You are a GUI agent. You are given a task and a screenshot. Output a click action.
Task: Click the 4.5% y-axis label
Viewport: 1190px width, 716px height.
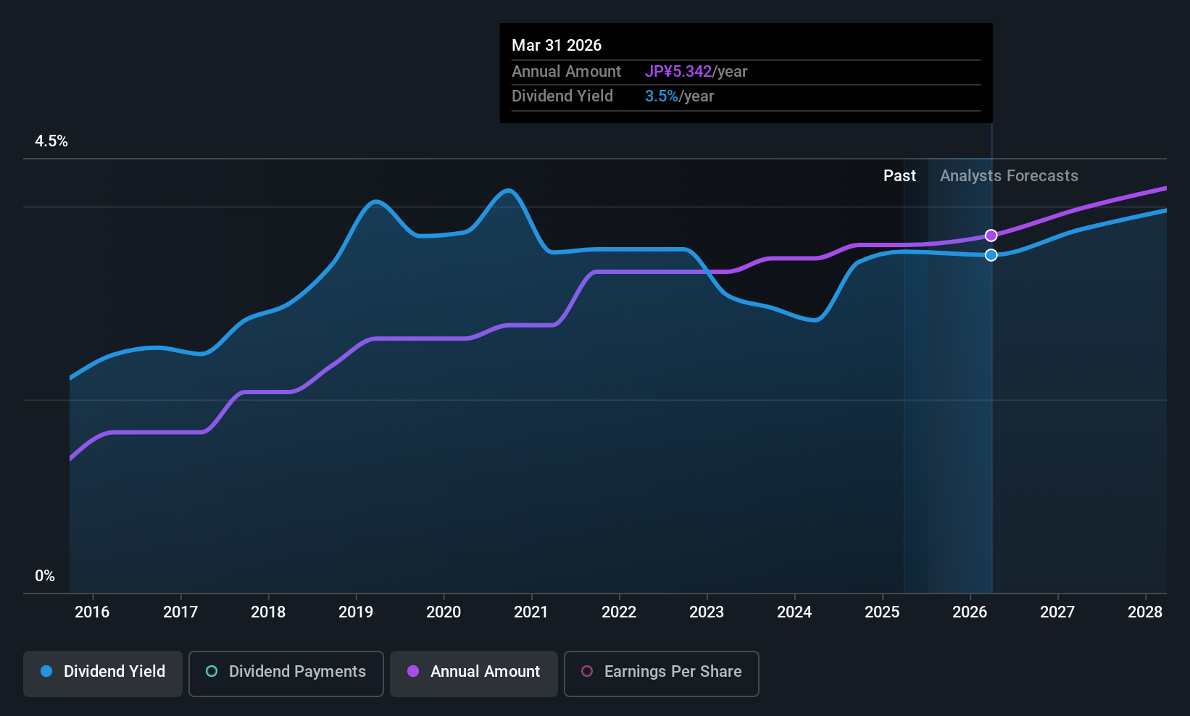[x=51, y=141]
